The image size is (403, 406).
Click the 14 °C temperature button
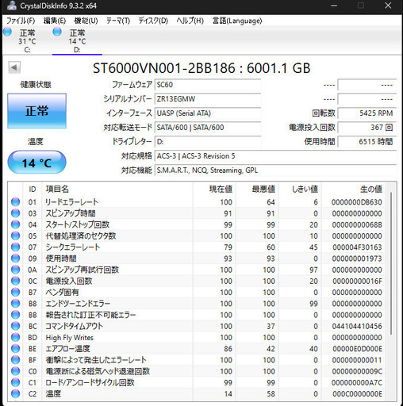tap(36, 163)
